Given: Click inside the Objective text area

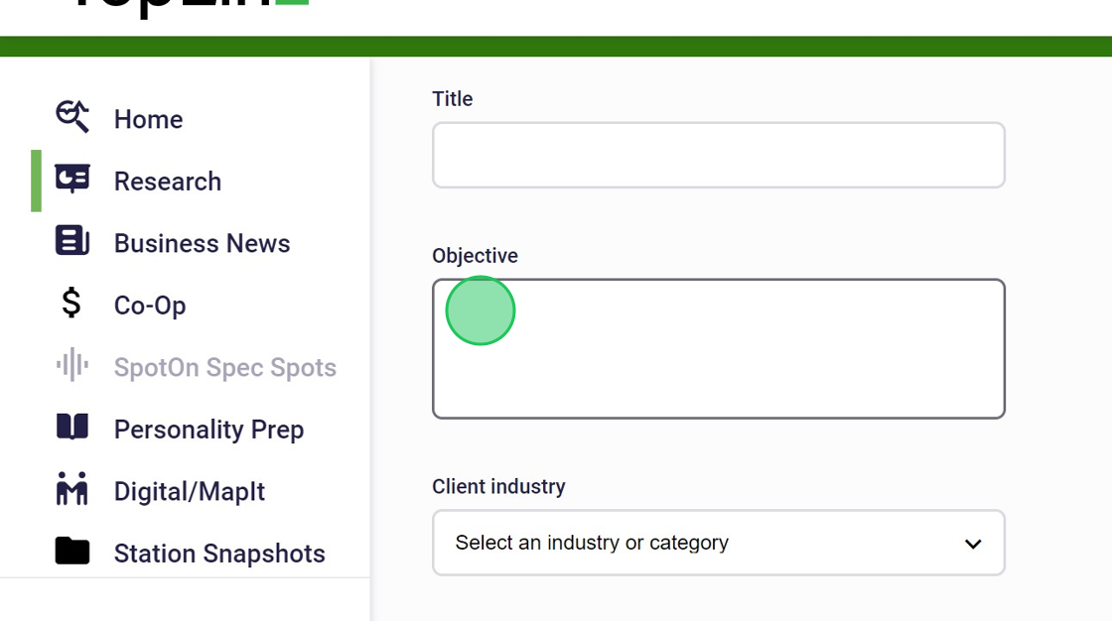Looking at the screenshot, I should click(x=719, y=349).
